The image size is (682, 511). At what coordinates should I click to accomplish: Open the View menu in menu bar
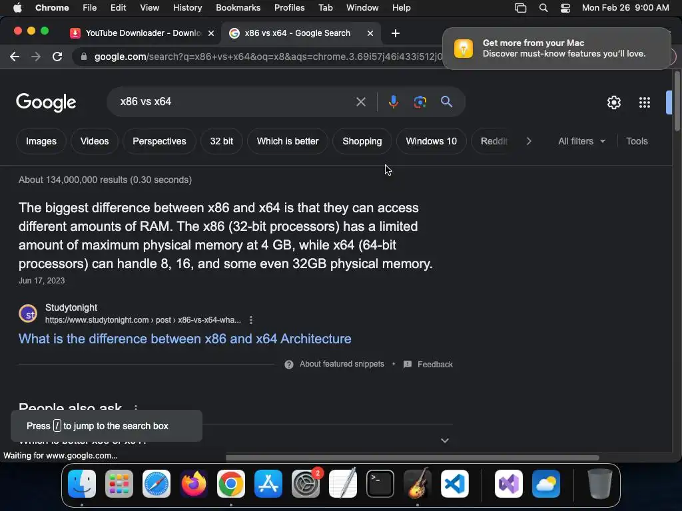click(x=149, y=8)
